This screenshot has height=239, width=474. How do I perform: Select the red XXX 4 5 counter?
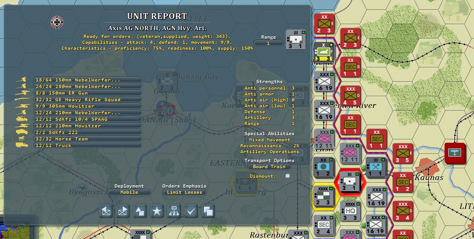tap(350, 96)
